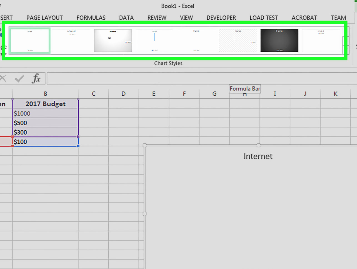Select the striped-pattern chart style preview
This screenshot has width=357, height=269.
(238, 40)
